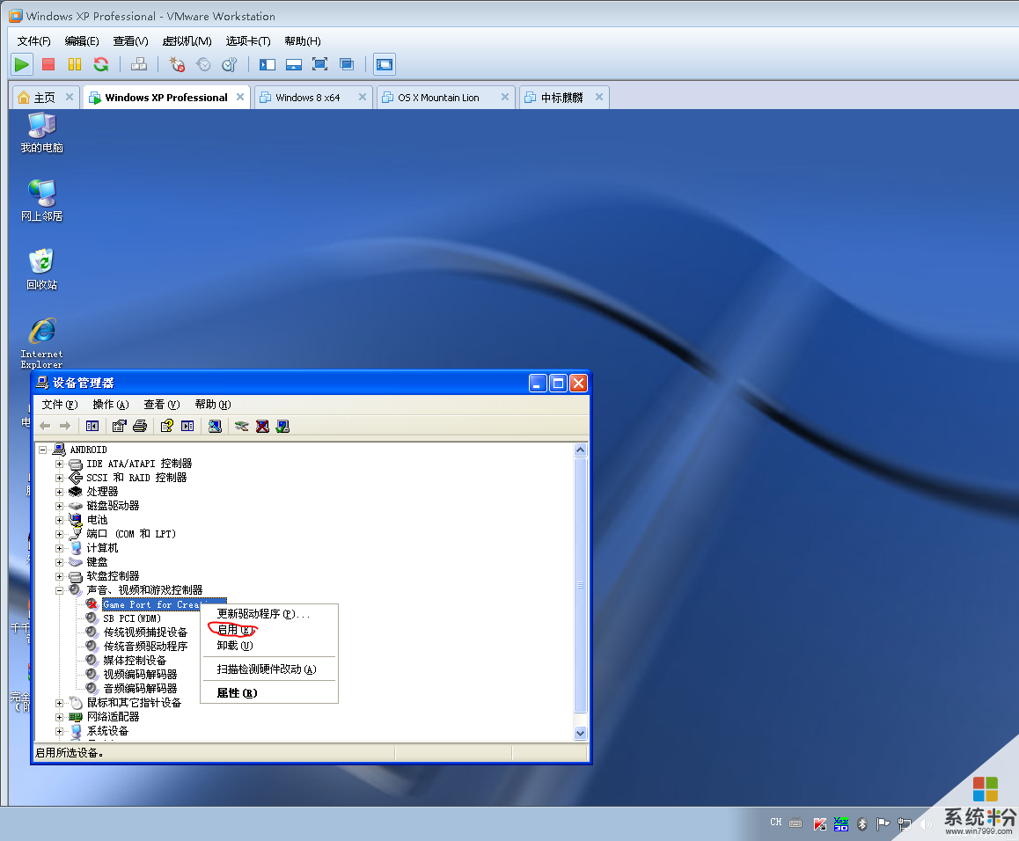Expand the 网络适配器 tree node
The width and height of the screenshot is (1019, 841).
click(x=59, y=717)
